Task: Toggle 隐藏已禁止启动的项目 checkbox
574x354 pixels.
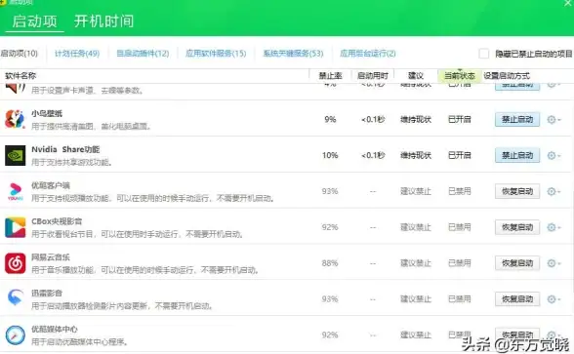Action: [x=483, y=54]
